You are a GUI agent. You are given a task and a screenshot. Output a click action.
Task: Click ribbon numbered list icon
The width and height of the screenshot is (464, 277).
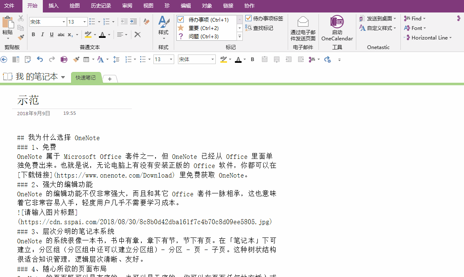point(106,22)
